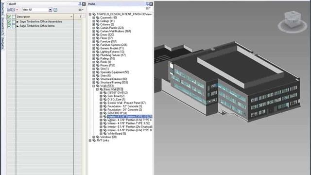The height and width of the screenshot is (175, 311).
Task: Toggle green checkbox for Office Items
Action: [x=9, y=26]
